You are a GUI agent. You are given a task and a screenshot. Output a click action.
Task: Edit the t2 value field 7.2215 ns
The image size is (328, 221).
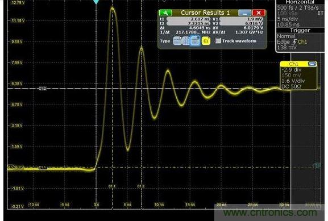pos(188,23)
